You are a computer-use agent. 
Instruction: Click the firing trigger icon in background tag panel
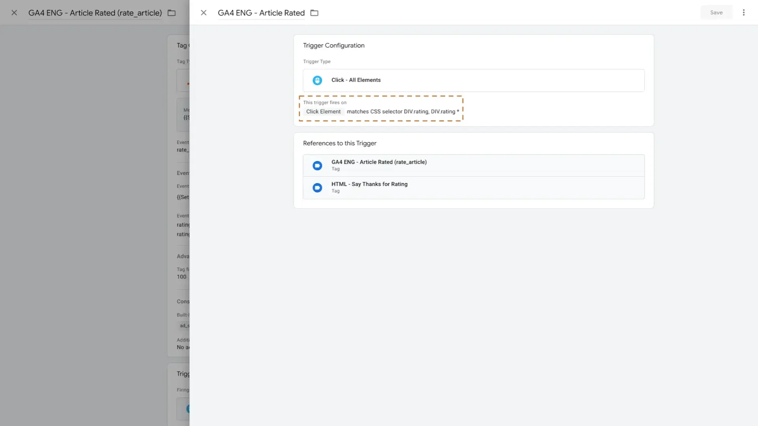(188, 409)
